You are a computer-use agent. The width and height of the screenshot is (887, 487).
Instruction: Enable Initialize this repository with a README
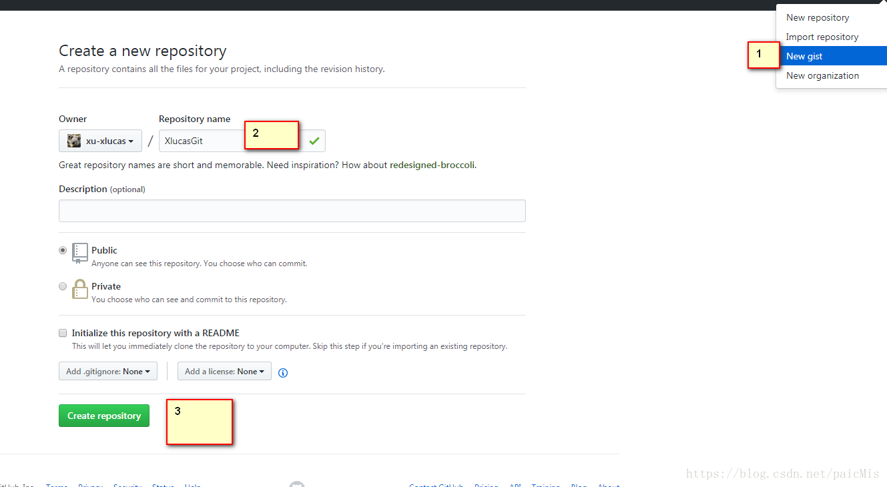click(x=63, y=333)
